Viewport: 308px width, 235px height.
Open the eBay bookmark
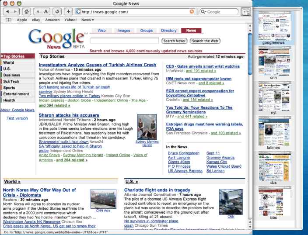tap(36, 20)
